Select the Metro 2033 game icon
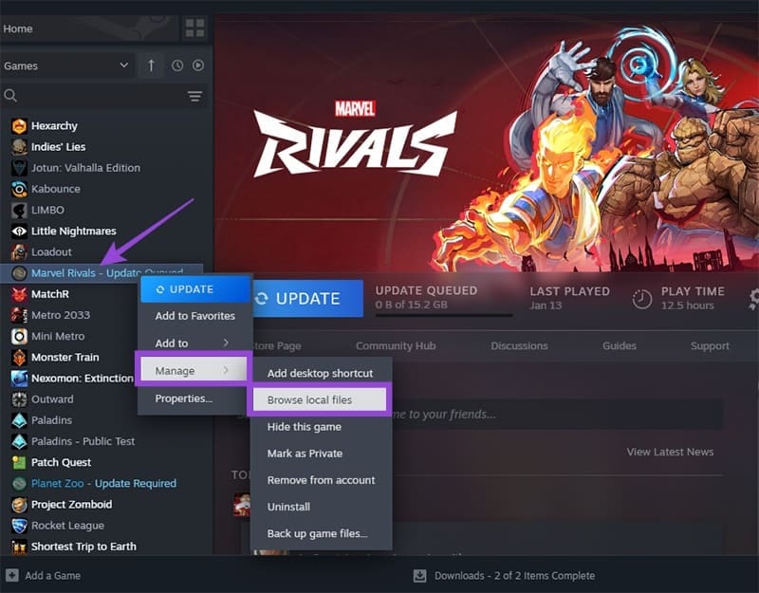The width and height of the screenshot is (759, 593). click(x=19, y=315)
